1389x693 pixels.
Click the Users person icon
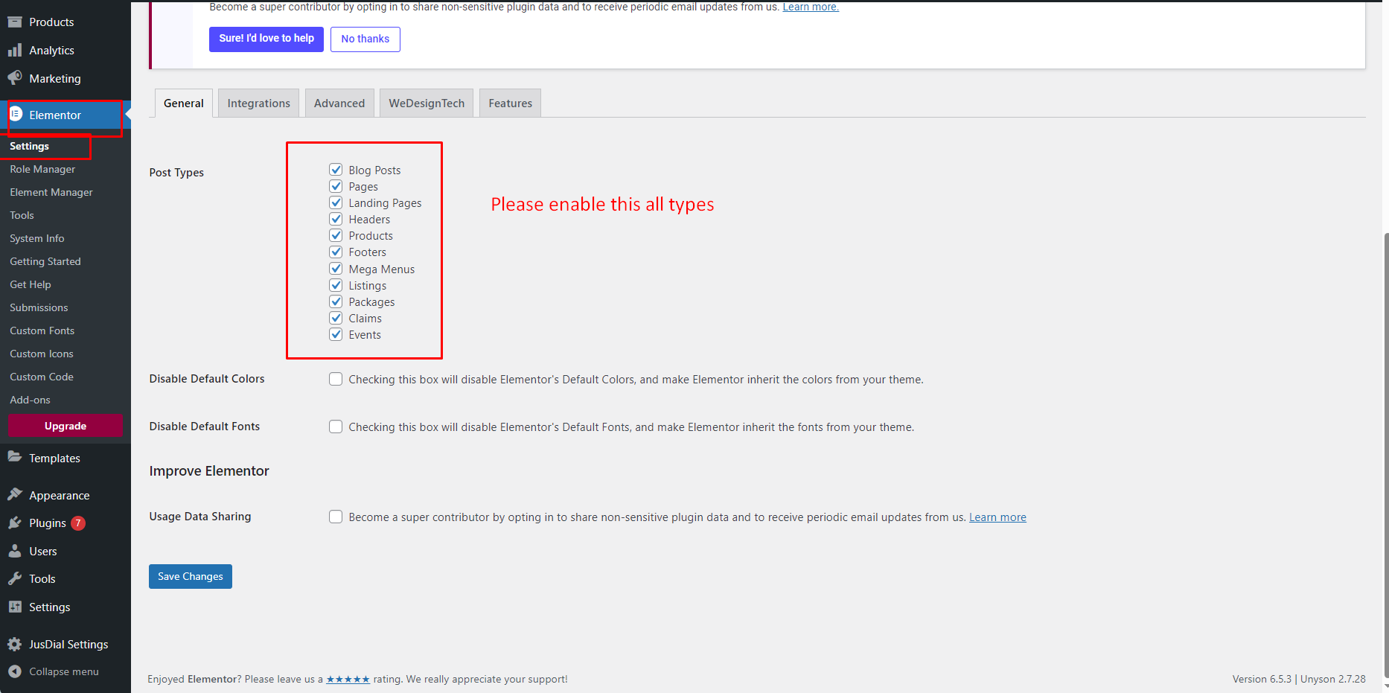coord(15,551)
